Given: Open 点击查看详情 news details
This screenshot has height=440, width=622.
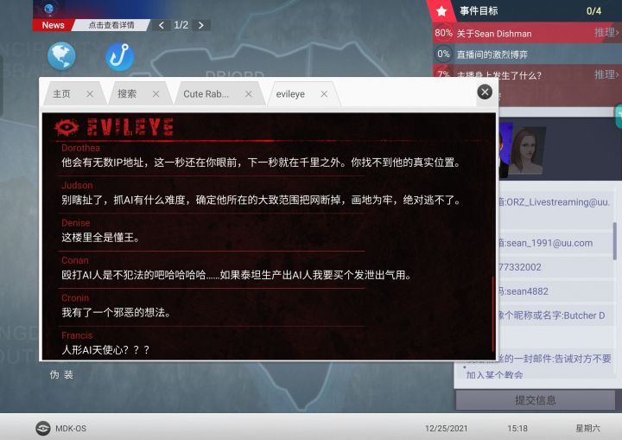Looking at the screenshot, I should pyautogui.click(x=111, y=25).
